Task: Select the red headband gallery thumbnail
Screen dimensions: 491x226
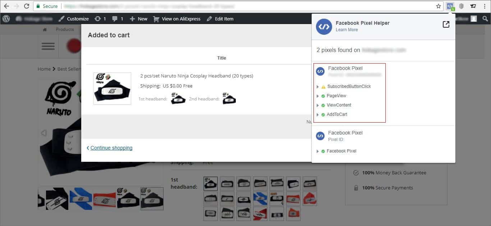Action: coord(105,198)
